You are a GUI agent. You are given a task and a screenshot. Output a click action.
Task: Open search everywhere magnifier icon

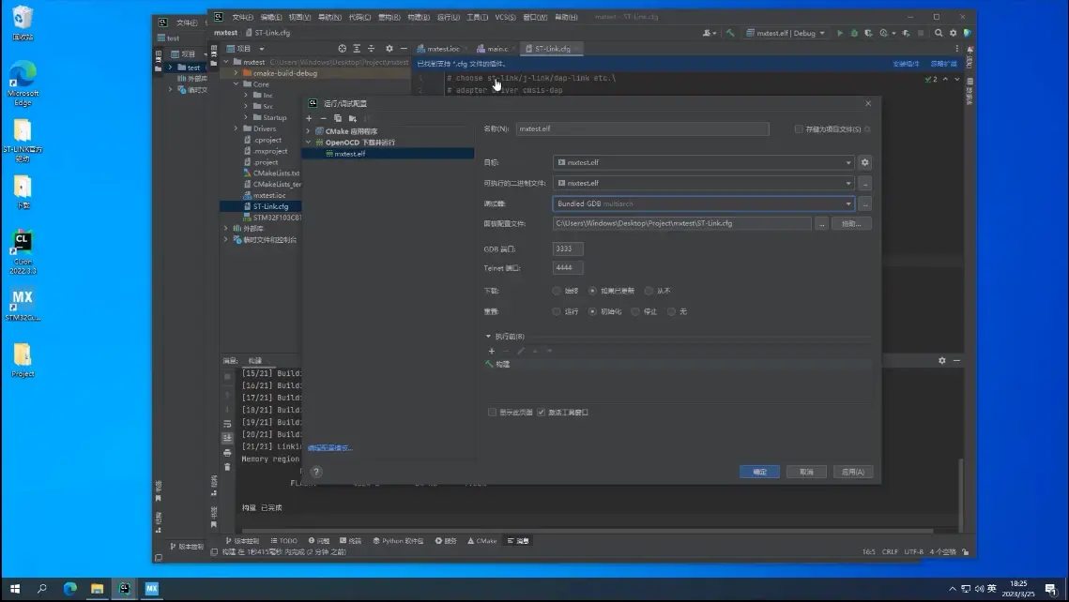pos(939,33)
